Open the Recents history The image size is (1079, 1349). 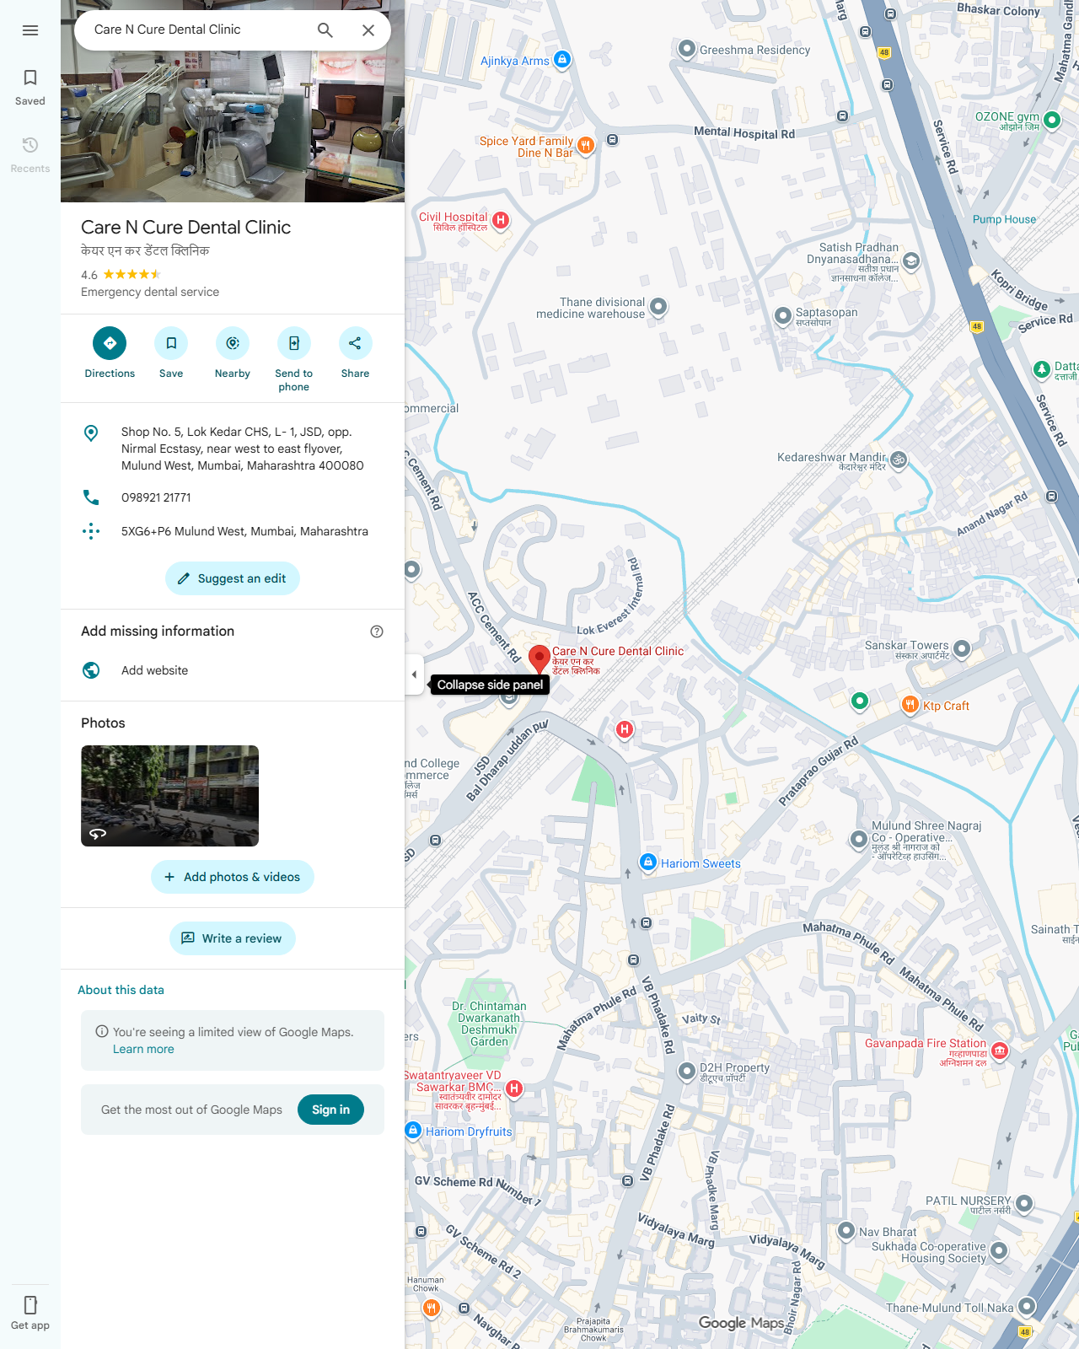click(30, 155)
